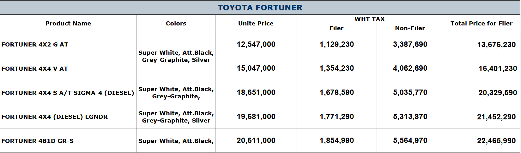This screenshot has height=153, width=521.
Task: Select the FORTUNER 4X2 G AT cell
Action: [35, 44]
